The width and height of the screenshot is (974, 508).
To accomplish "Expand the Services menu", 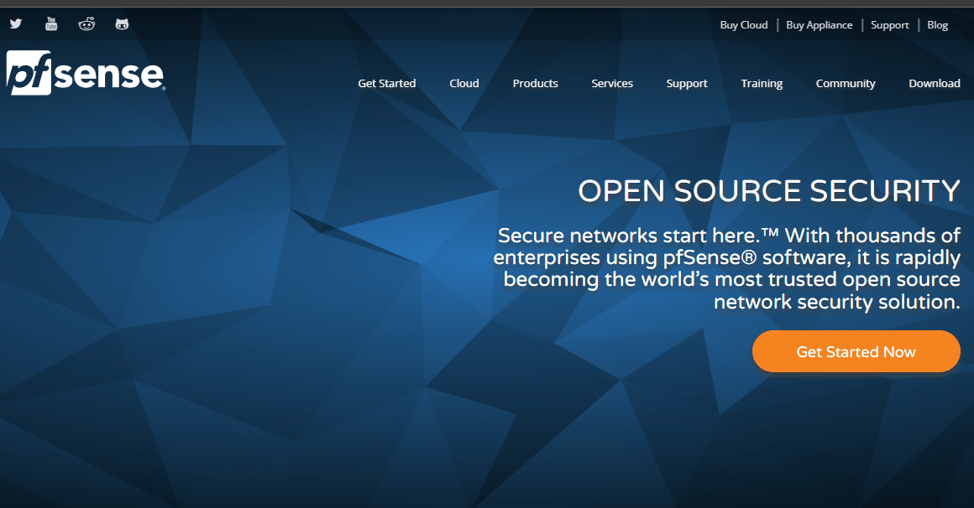I will click(612, 83).
